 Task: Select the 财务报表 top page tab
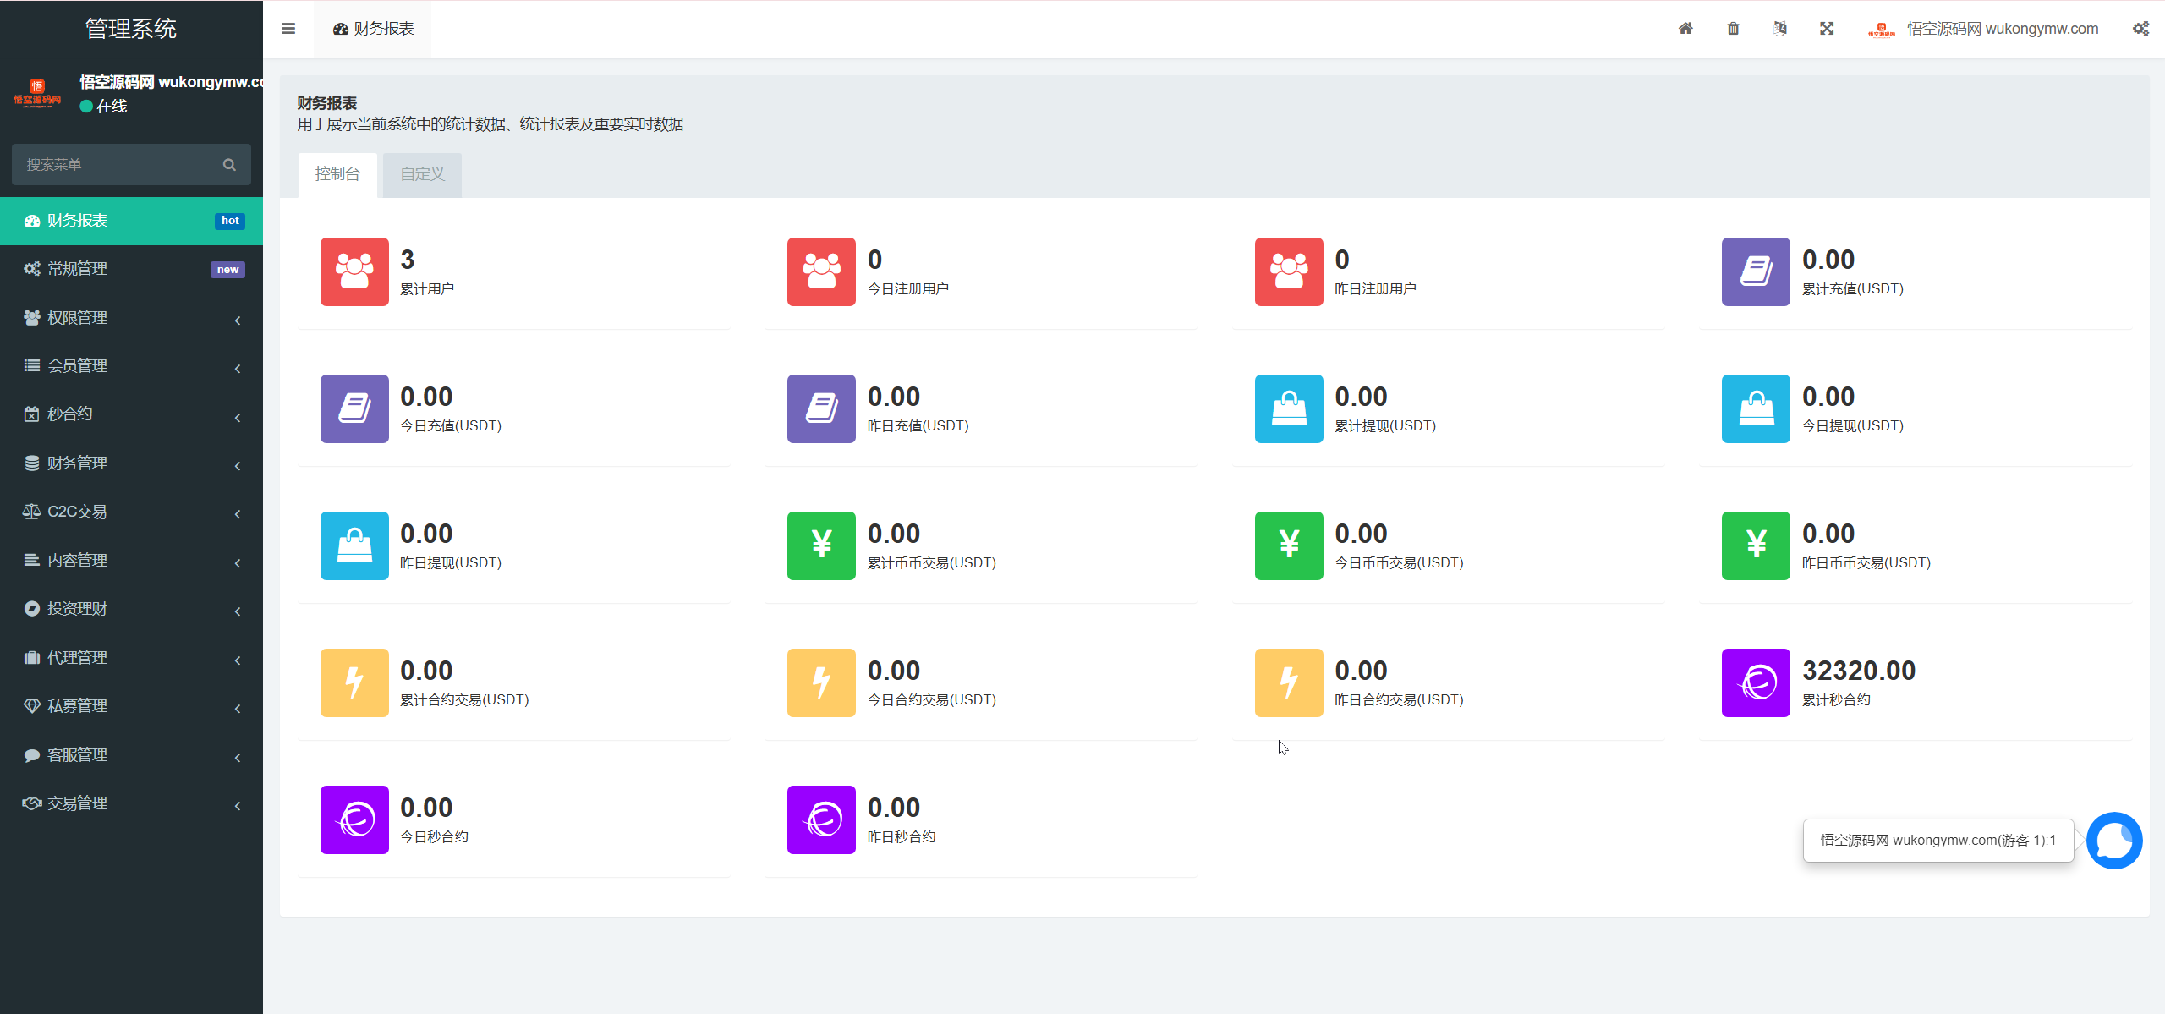point(373,29)
